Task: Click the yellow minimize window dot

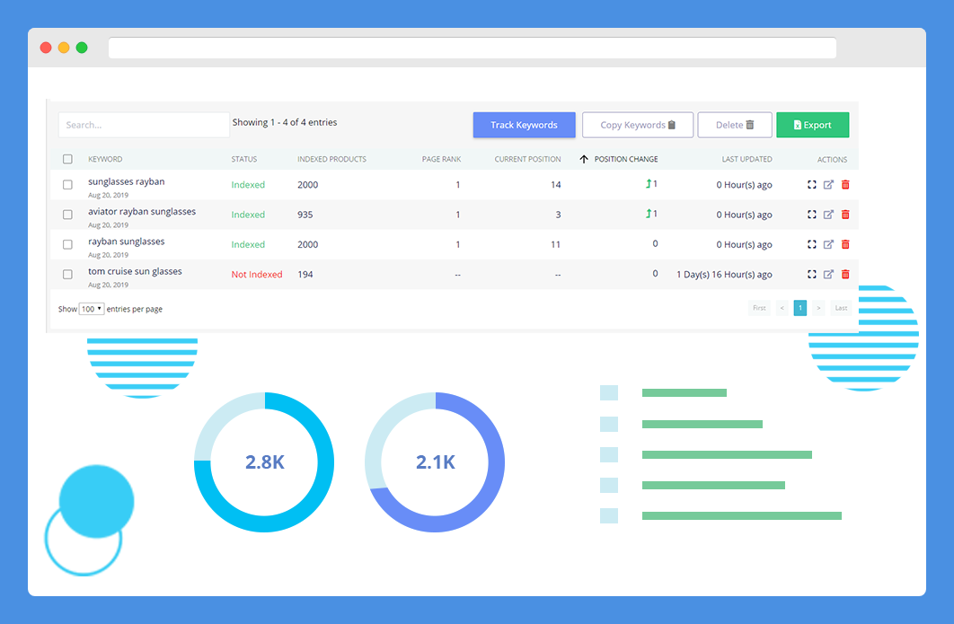Action: click(64, 48)
